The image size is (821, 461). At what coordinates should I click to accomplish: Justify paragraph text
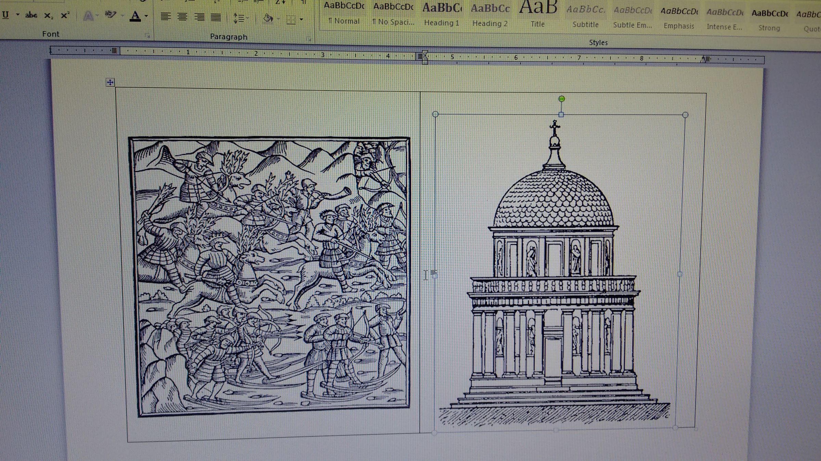216,17
